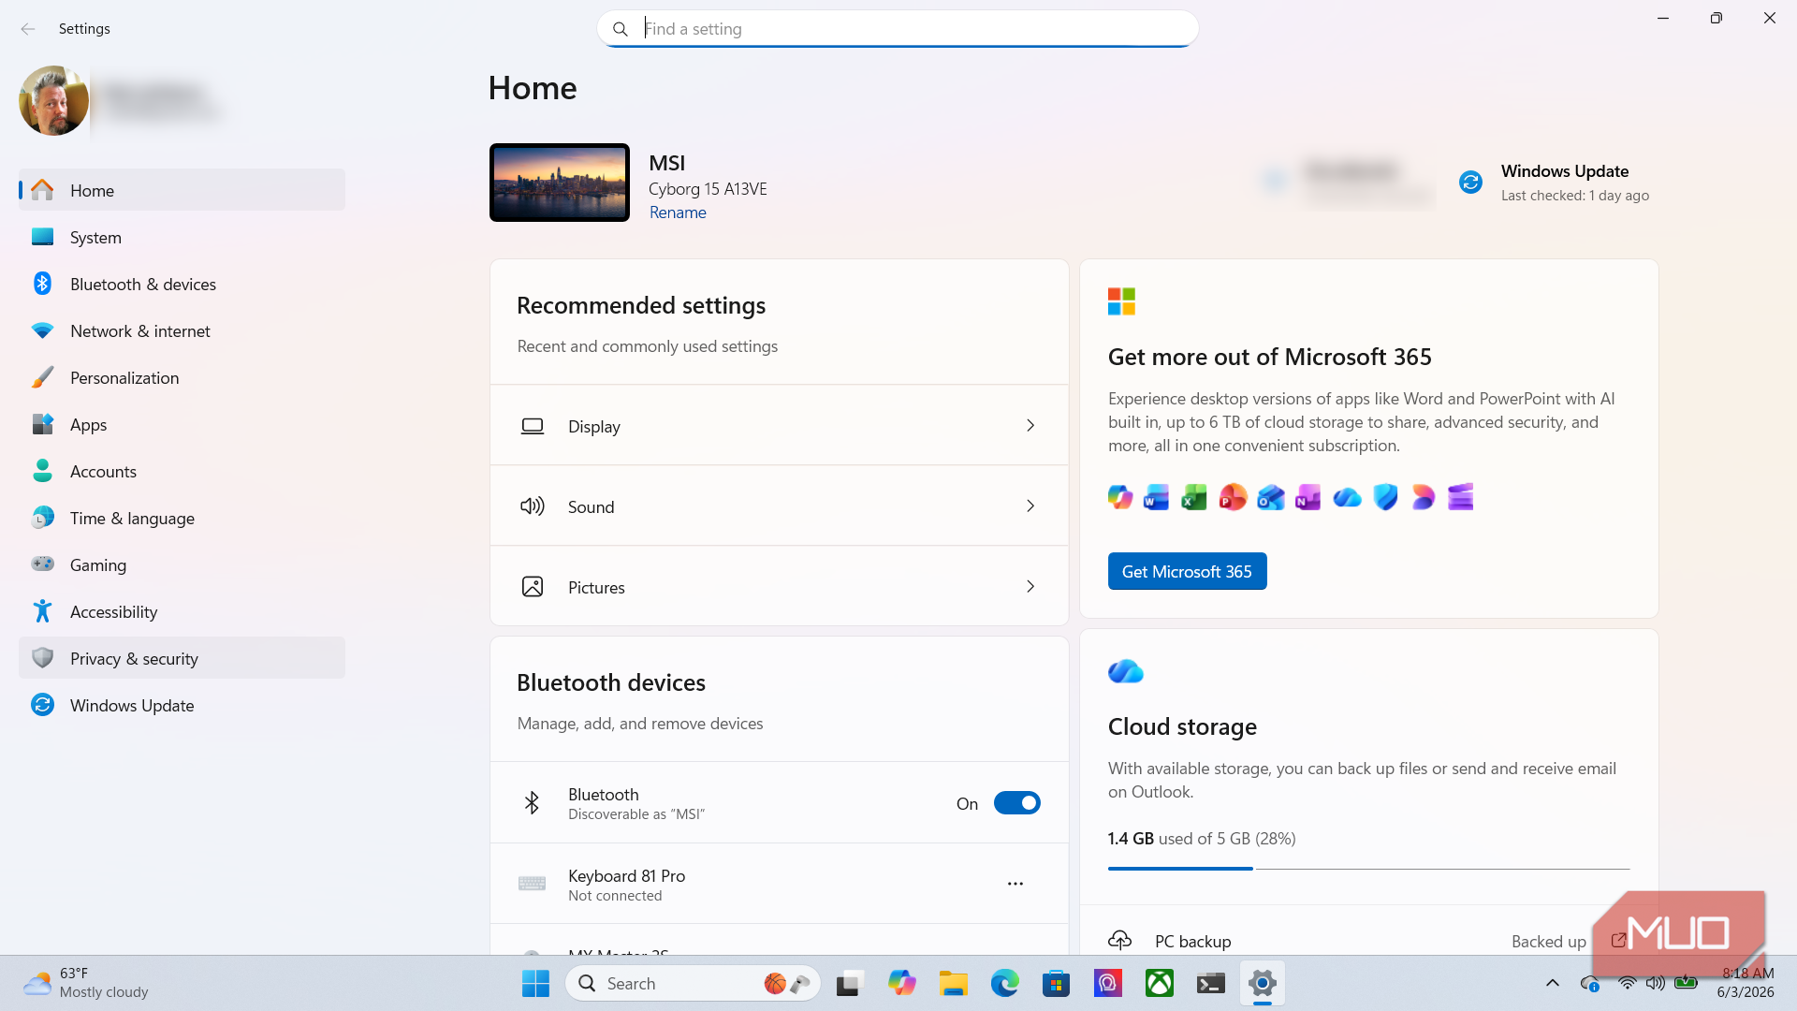Click the OneNote icon in Microsoft 365 card

(x=1308, y=497)
